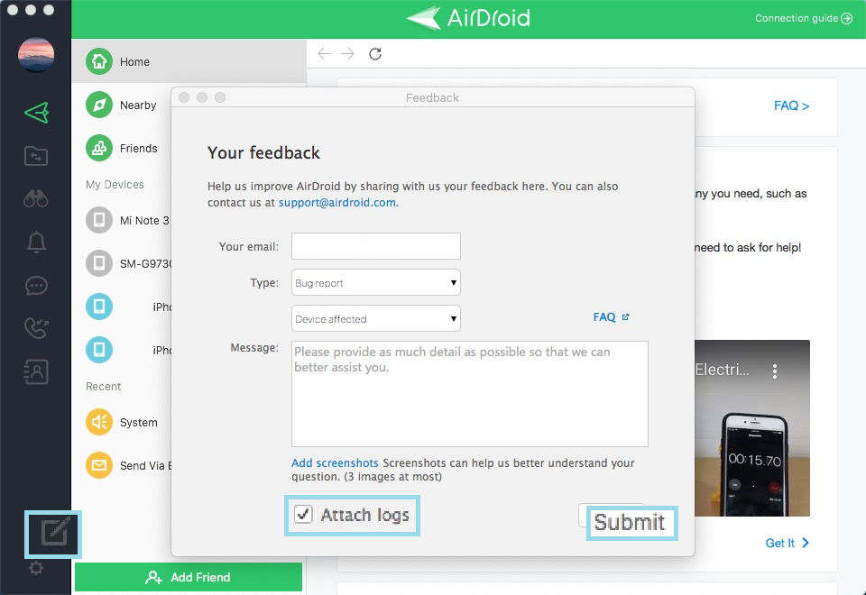866x595 pixels.
Task: Select Nearby in the list
Action: pos(138,105)
